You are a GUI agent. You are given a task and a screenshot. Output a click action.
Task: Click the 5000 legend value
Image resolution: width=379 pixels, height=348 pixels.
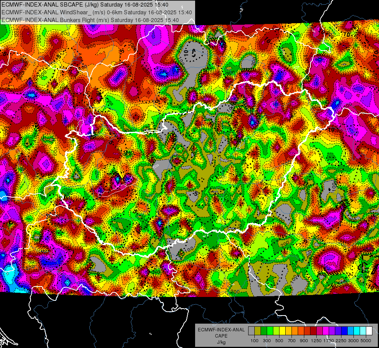(366, 341)
